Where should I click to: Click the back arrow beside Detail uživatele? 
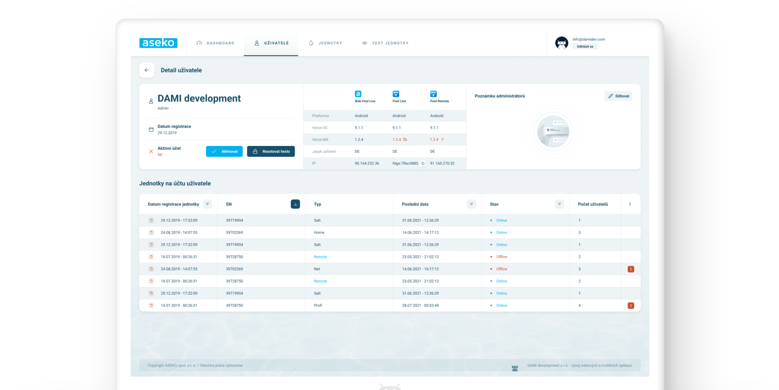click(147, 70)
